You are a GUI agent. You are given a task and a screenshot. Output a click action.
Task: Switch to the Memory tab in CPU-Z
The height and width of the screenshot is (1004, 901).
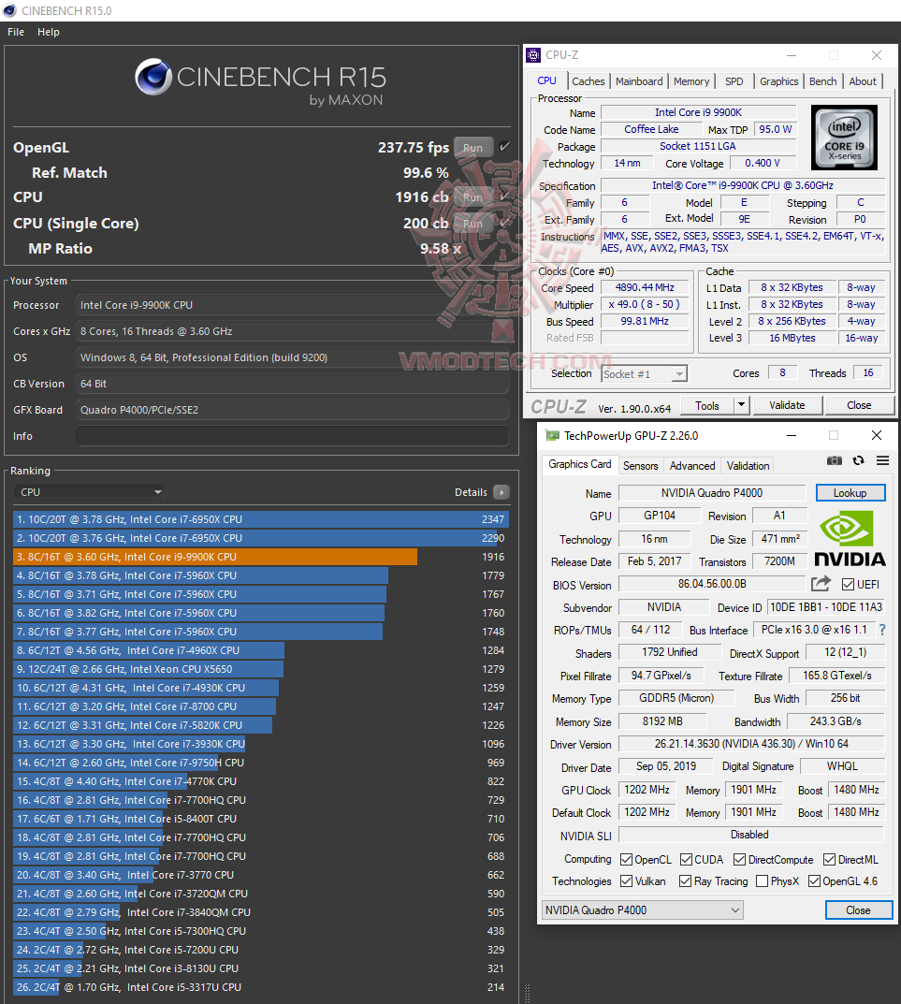click(x=691, y=81)
